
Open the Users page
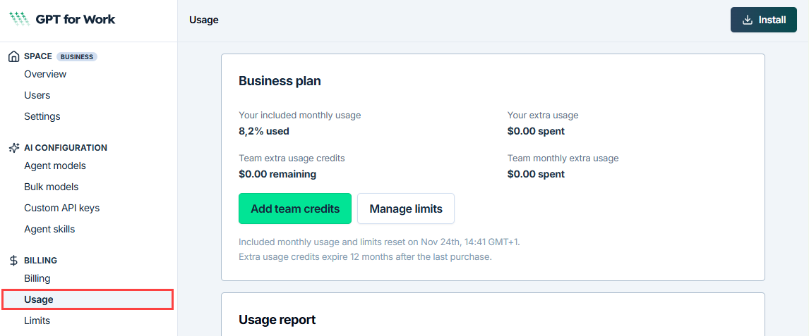pos(37,95)
